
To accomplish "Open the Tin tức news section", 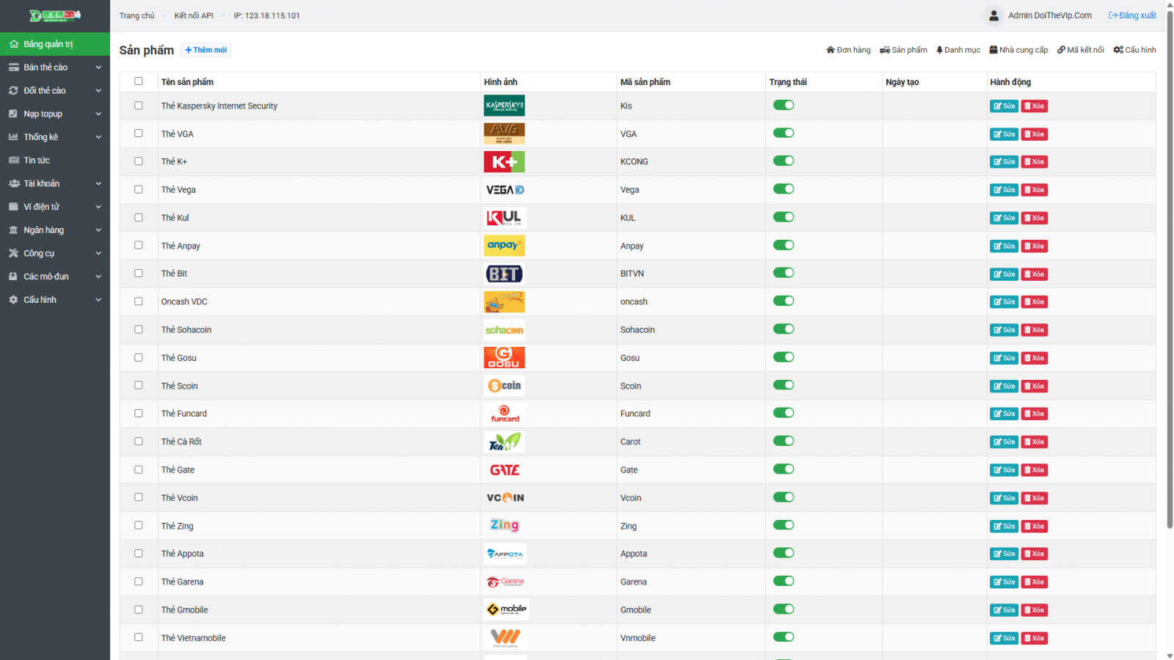I will pos(37,161).
